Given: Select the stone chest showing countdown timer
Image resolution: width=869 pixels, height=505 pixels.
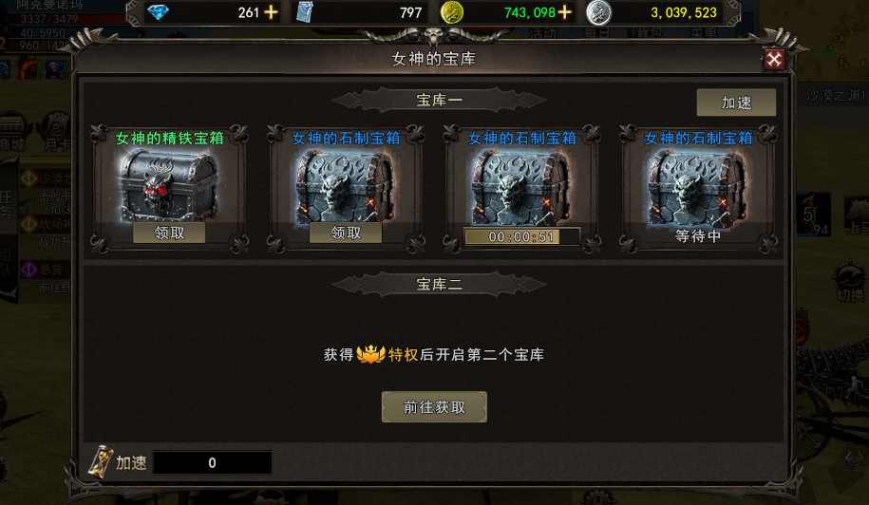Looking at the screenshot, I should [521, 186].
